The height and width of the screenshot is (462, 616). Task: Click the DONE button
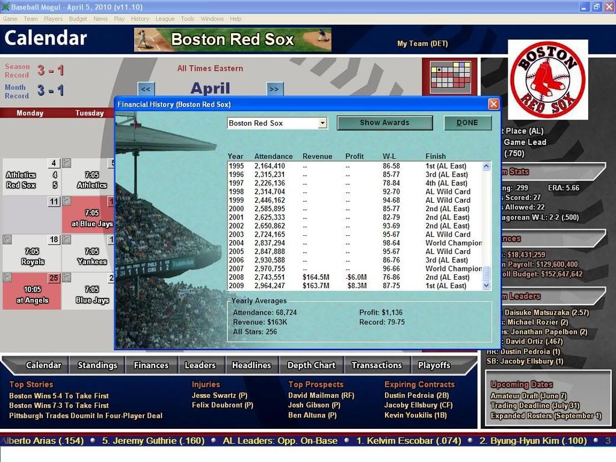point(467,123)
